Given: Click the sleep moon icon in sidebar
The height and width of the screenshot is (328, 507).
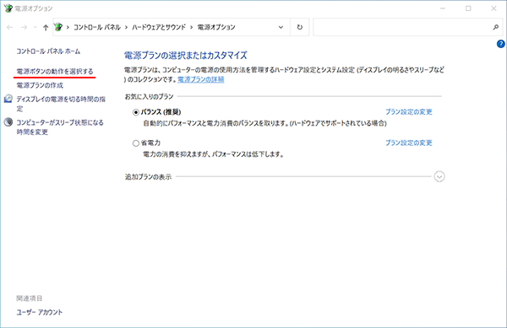Looking at the screenshot, I should 8,122.
